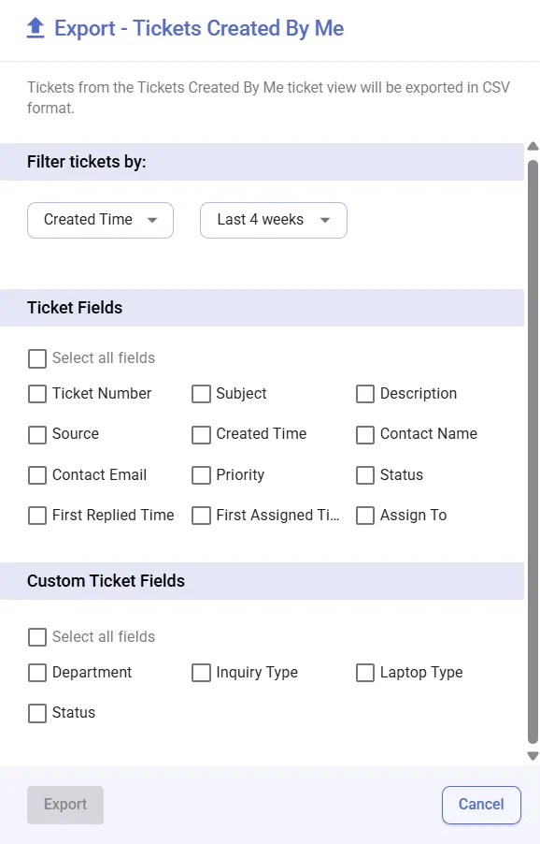The height and width of the screenshot is (844, 540).
Task: Enable Select all fields under Ticket Fields
Action: [36, 358]
